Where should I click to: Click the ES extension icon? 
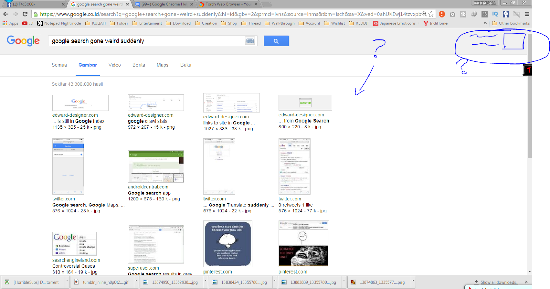(x=484, y=14)
